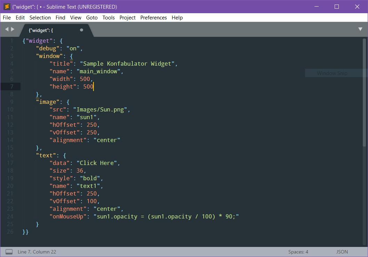Click the "on" value on line 2
This screenshot has width=368, height=257.
pyautogui.click(x=73, y=49)
